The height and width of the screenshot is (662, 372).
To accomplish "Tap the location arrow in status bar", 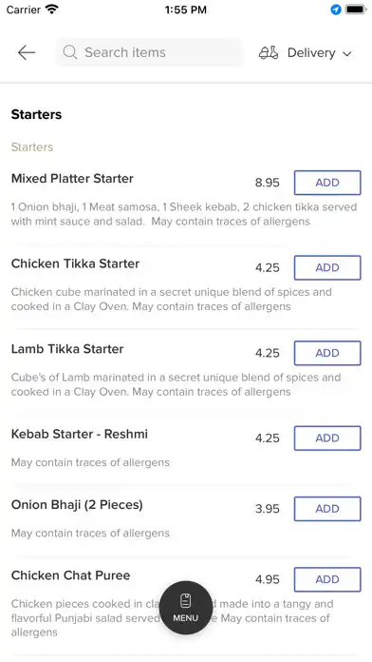I will click(x=336, y=10).
